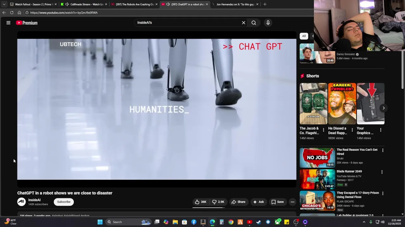The height and width of the screenshot is (227, 405).
Task: Open File Explorer from the taskbar
Action: click(175, 222)
